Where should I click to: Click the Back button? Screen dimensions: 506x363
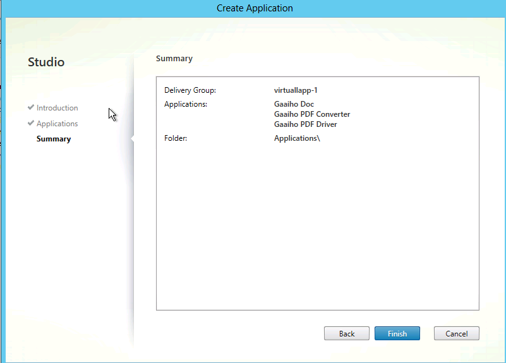pyautogui.click(x=347, y=333)
